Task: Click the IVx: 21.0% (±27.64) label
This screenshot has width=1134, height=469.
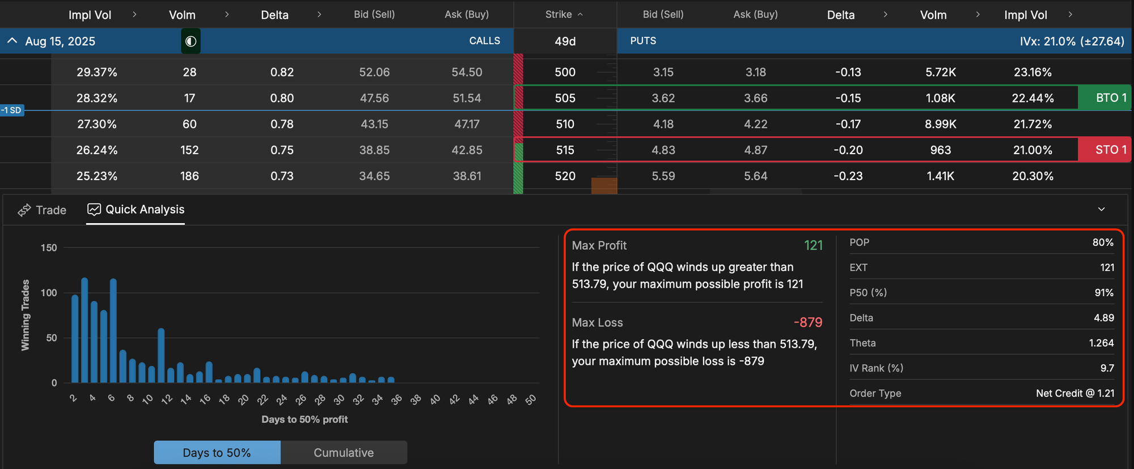Action: 1072,41
